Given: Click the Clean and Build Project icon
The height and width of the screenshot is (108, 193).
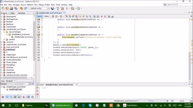Looking at the screenshot, I should (62, 8).
